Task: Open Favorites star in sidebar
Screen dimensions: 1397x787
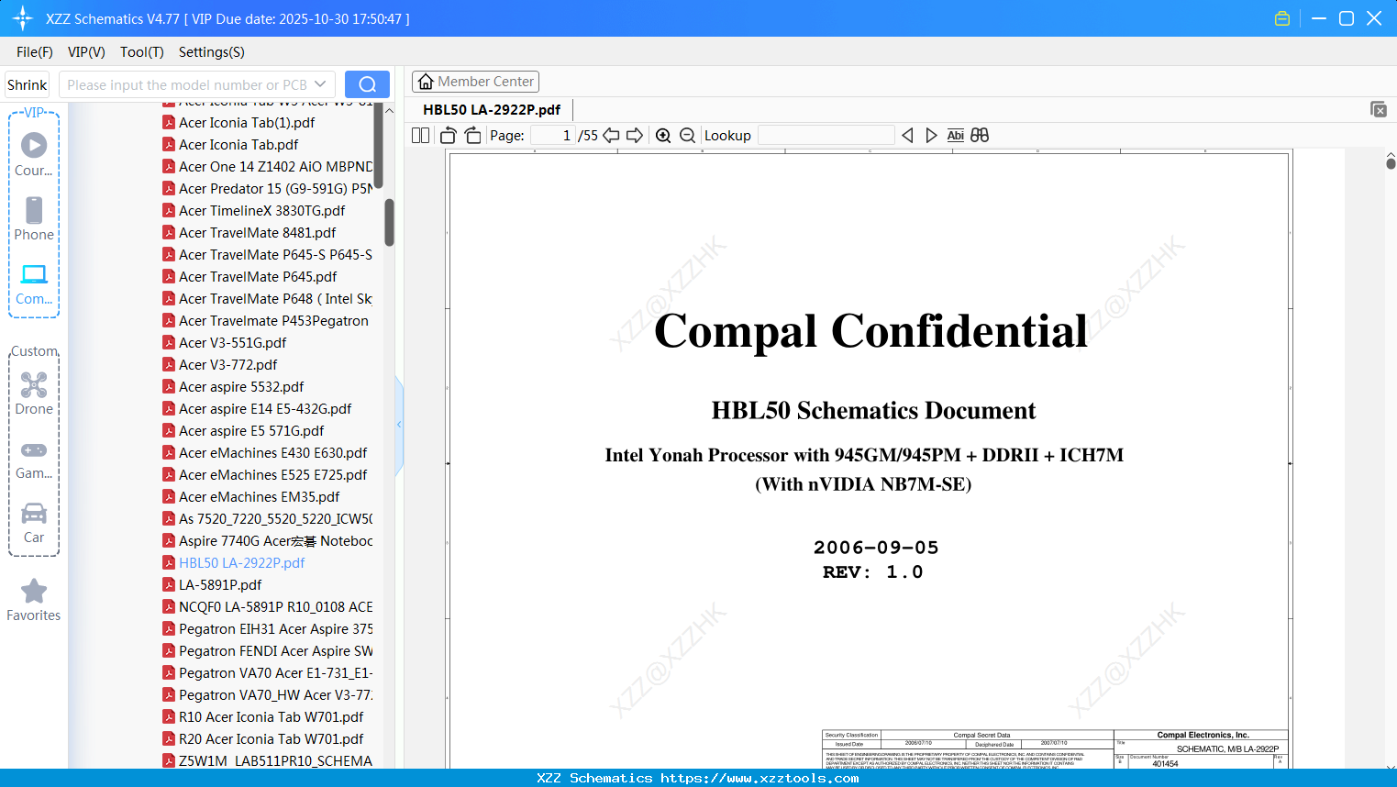Action: tap(34, 600)
